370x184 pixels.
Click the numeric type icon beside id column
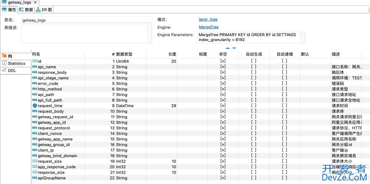pyautogui.click(x=35, y=61)
